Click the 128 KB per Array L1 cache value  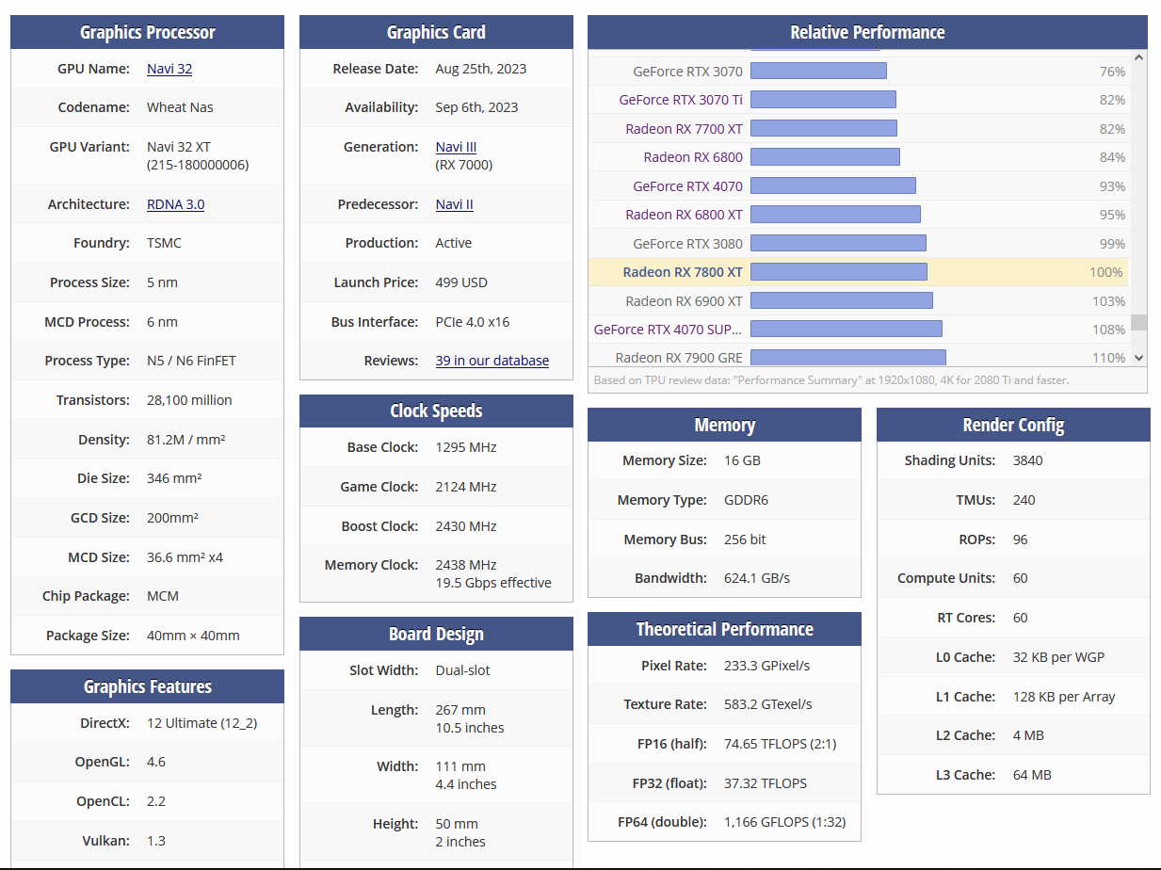[x=1064, y=697]
